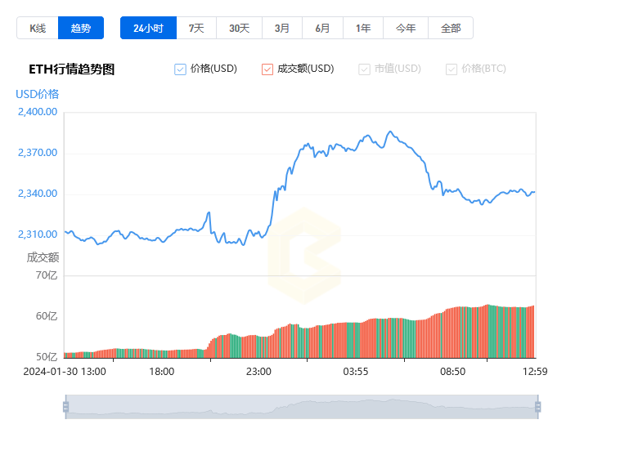This screenshot has height=460, width=638.
Task: Click the middle of the timeline scrubber
Action: 301,406
